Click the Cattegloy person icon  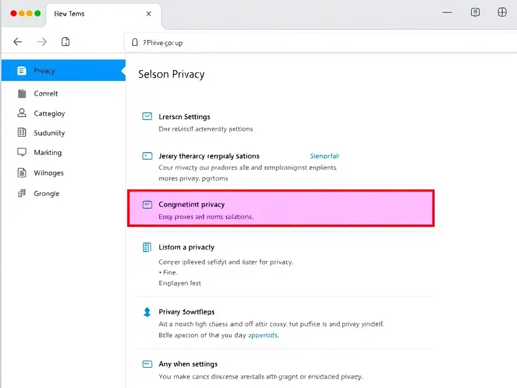click(x=22, y=113)
